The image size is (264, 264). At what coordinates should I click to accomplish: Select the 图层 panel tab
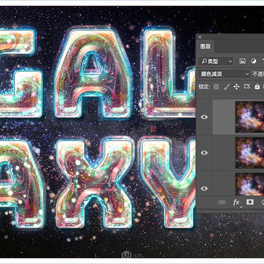(x=205, y=46)
